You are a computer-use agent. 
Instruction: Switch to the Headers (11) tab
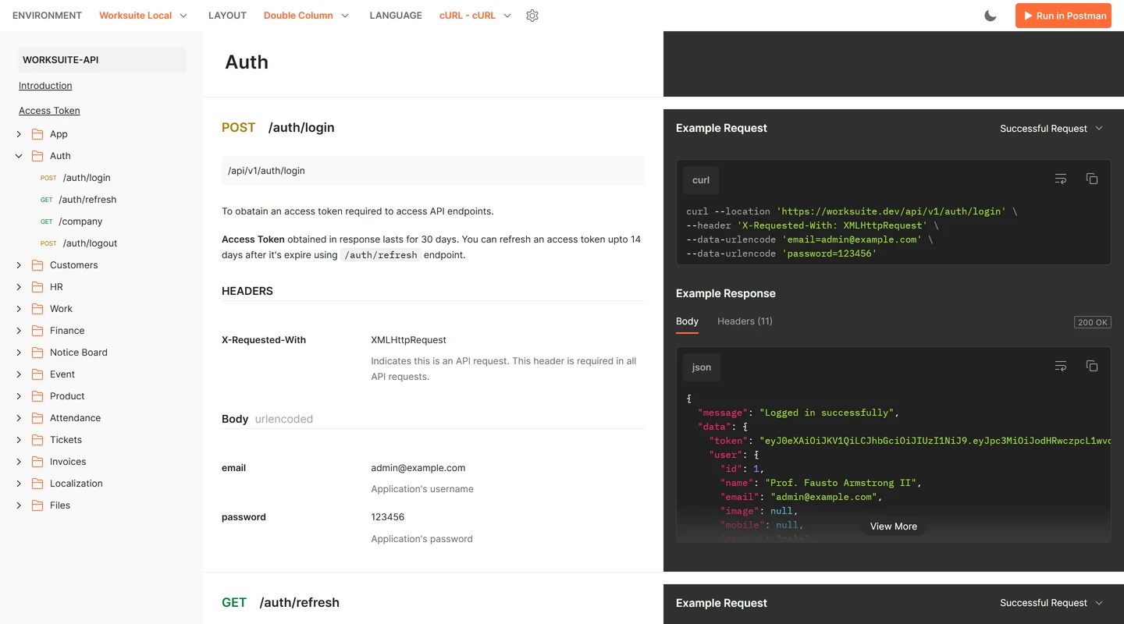pyautogui.click(x=745, y=321)
